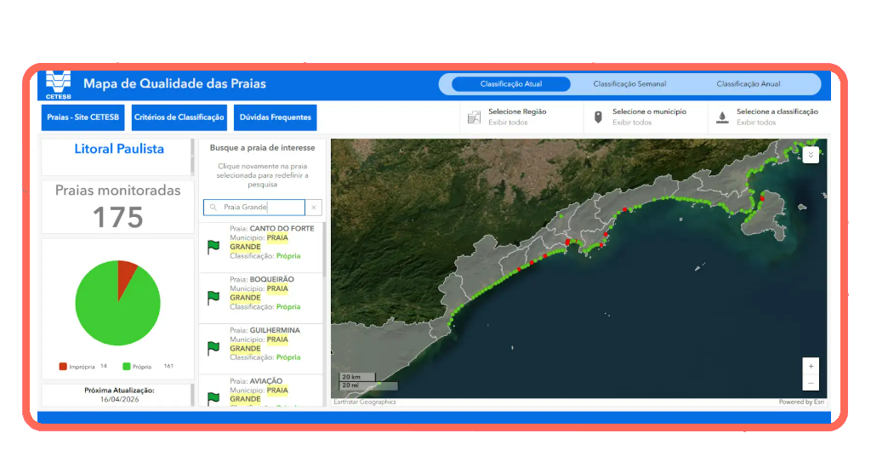Toggle the Própria legend swatch
871x456 pixels.
[x=127, y=367]
